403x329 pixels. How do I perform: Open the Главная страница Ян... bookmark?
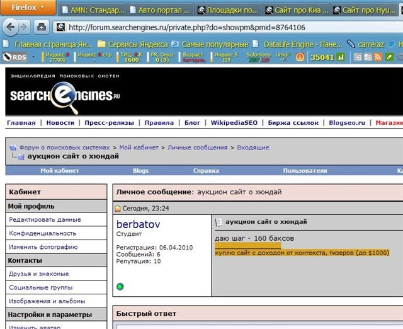click(48, 44)
